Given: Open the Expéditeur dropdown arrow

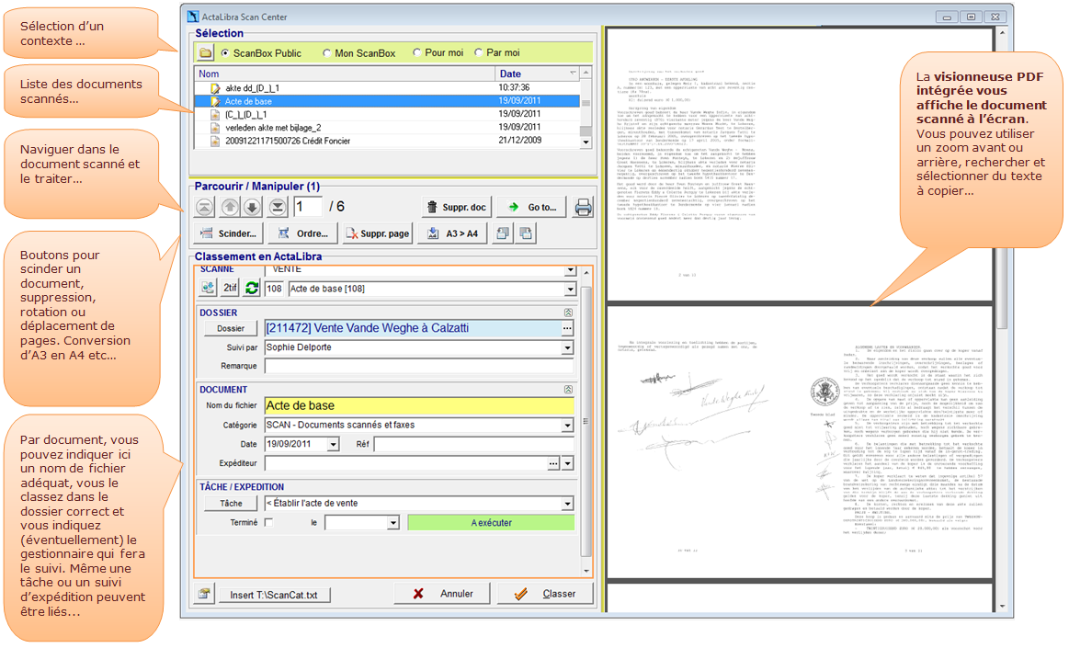Looking at the screenshot, I should (567, 463).
